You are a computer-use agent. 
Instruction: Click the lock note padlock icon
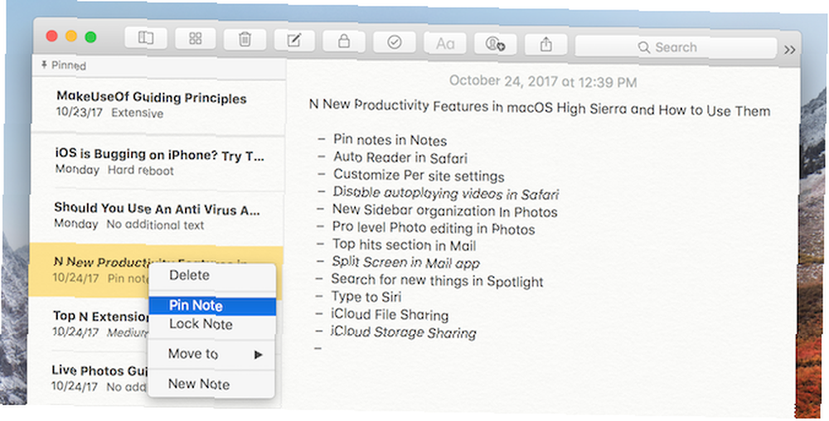pos(344,41)
